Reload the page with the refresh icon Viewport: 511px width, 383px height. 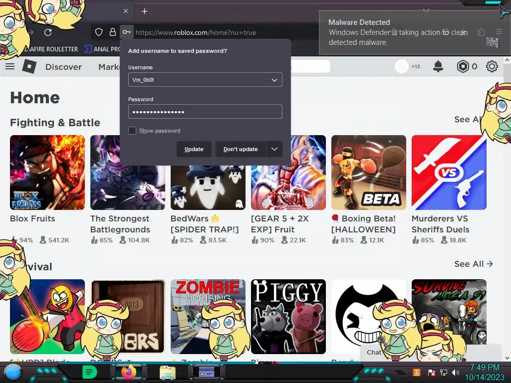(48, 32)
